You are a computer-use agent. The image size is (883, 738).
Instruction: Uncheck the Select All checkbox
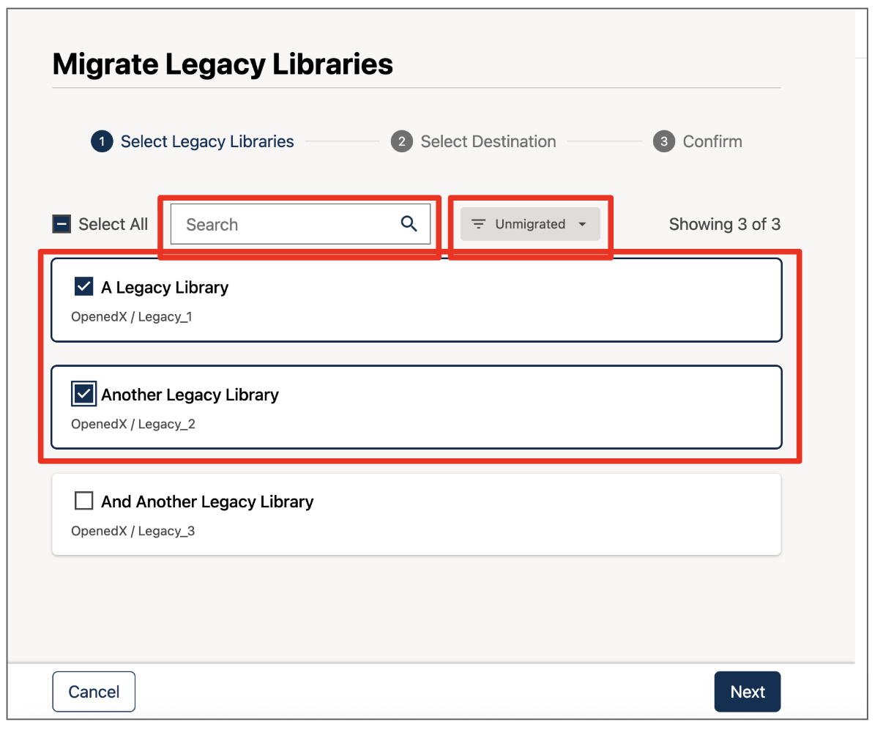[x=62, y=224]
